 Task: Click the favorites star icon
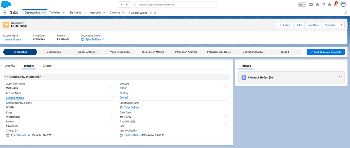[300, 5]
